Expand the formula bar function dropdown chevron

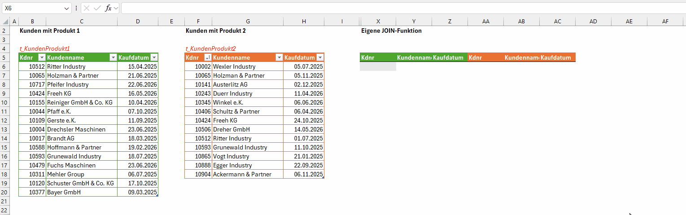116,8
